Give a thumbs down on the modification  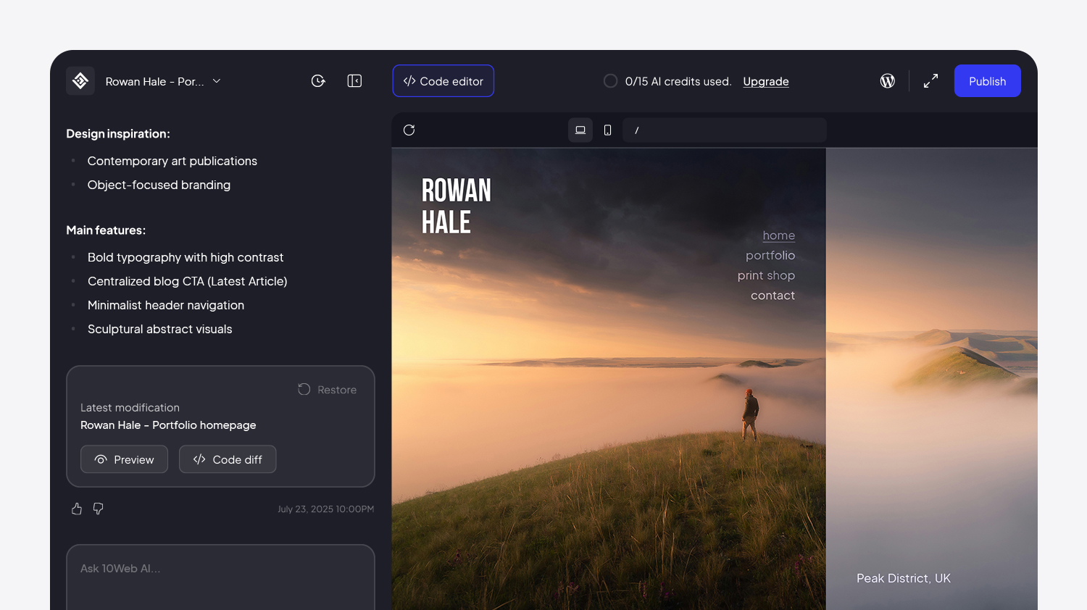(x=98, y=509)
